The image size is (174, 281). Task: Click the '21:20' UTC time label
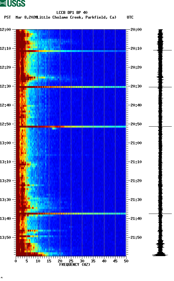pos(136,181)
